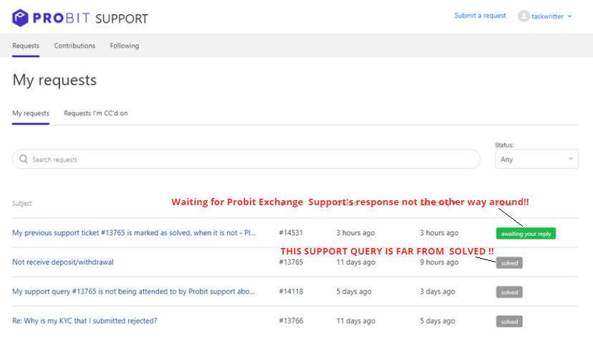Switch to the Requests tab
Viewport: 593px width, 356px height.
click(x=26, y=46)
